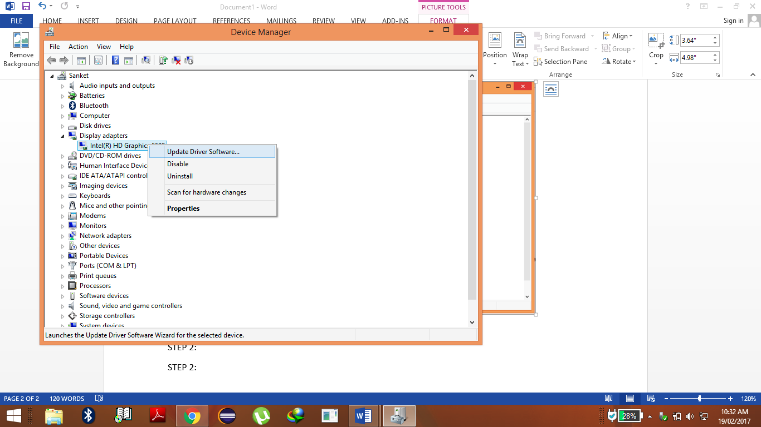Click the Update Driver Software toolbar icon
Screen dimensions: 761x427
[x=163, y=60]
